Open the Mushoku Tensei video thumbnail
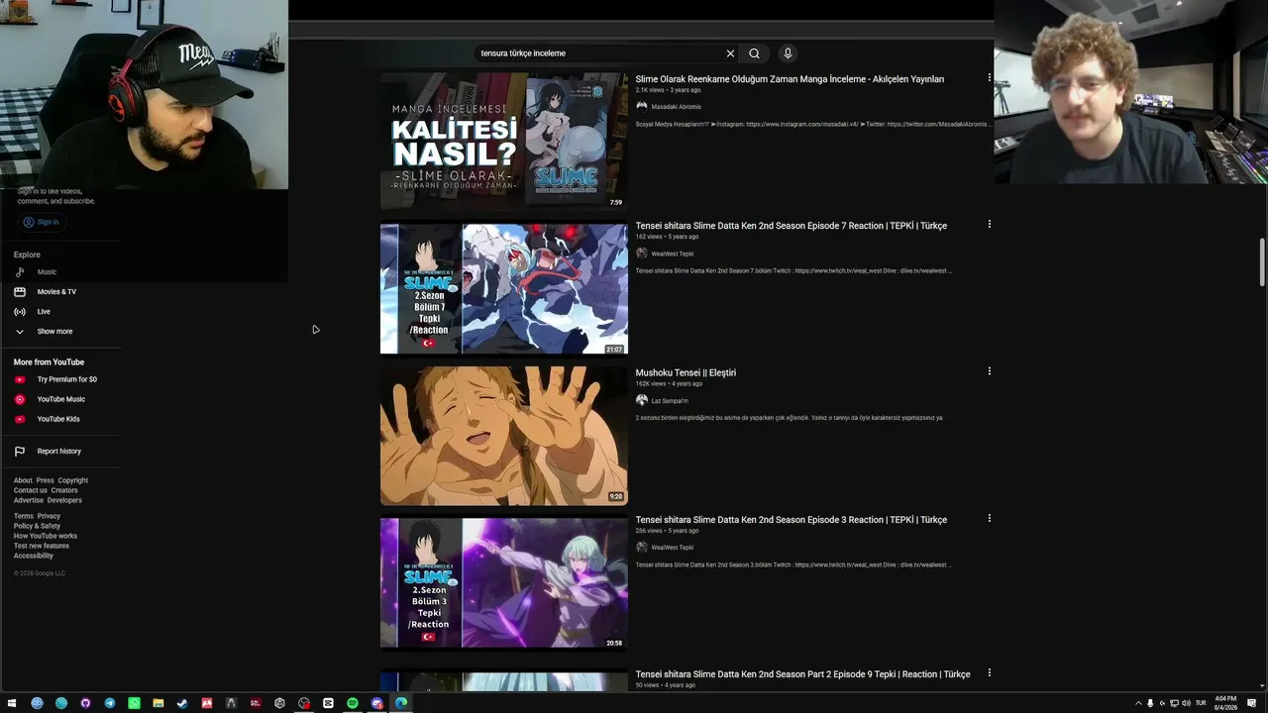 point(504,436)
